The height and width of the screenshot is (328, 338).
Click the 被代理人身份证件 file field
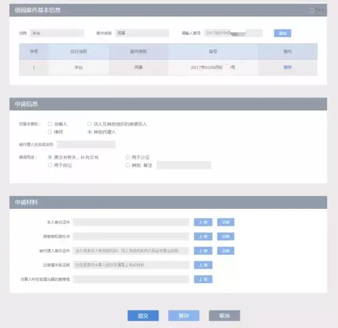pos(131,250)
